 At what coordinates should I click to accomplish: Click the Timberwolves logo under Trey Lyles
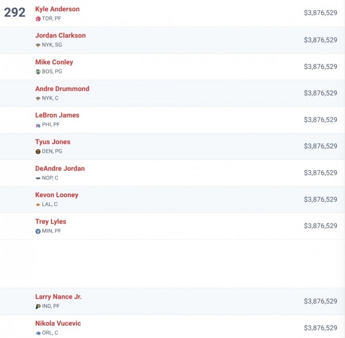coord(38,231)
